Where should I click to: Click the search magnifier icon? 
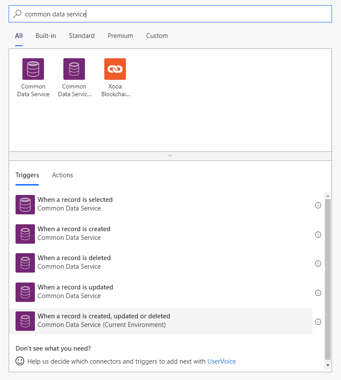17,13
